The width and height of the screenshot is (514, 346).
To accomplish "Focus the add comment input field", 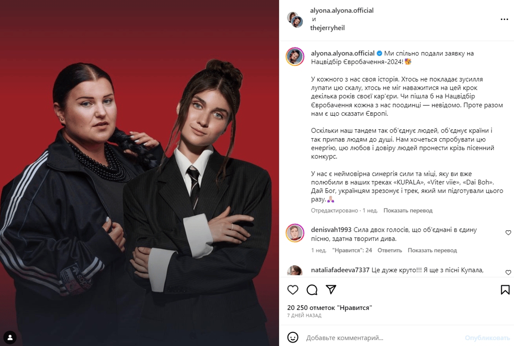I will (x=384, y=337).
